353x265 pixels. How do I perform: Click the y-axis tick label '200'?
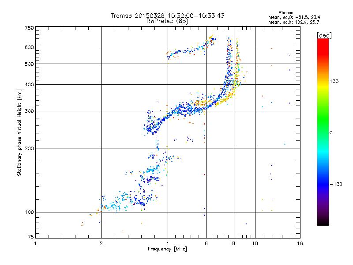point(29,148)
